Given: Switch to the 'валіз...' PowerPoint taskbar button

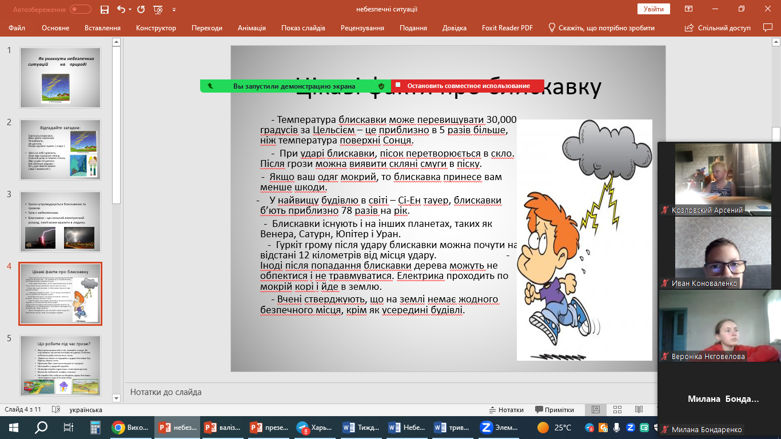Looking at the screenshot, I should (x=224, y=427).
